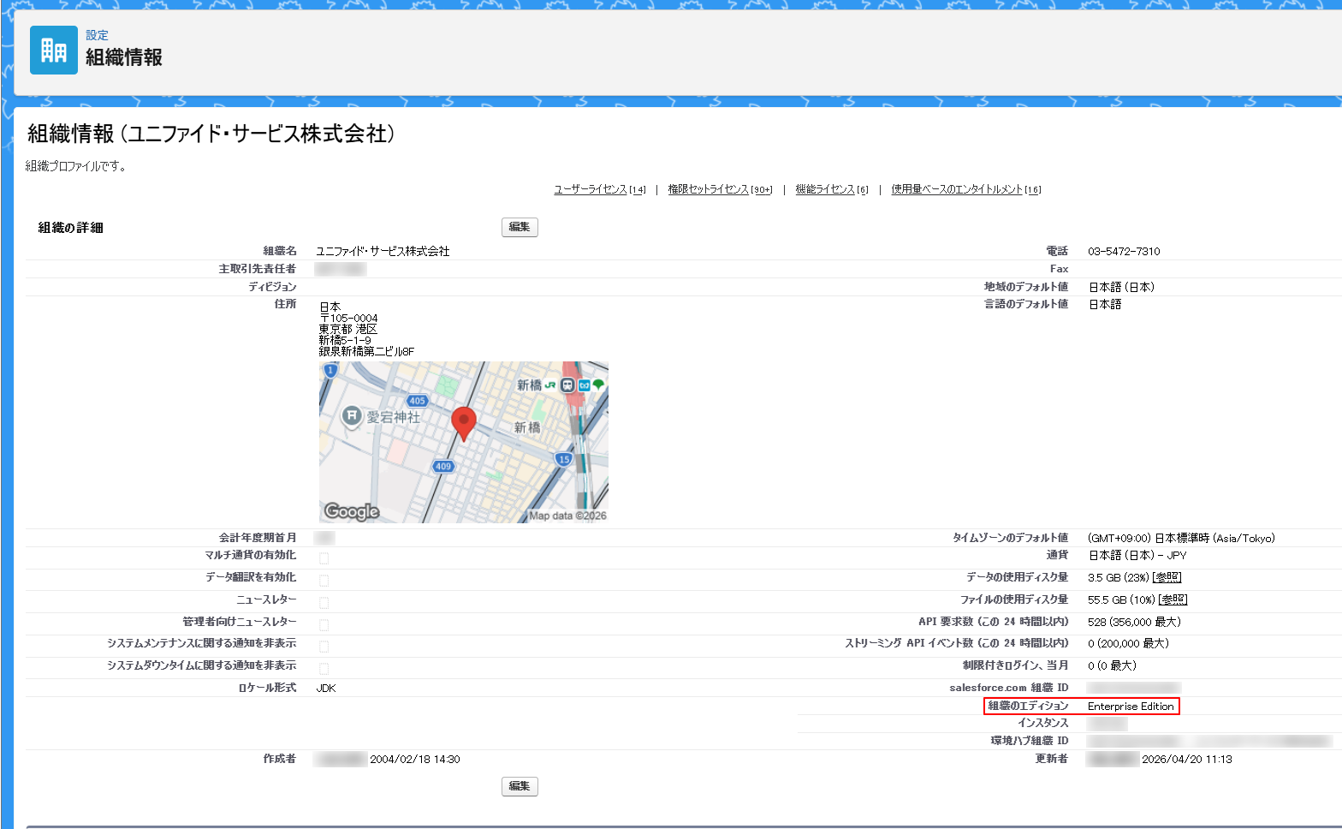Click the API request count 528 (356,000 最大)
Viewport: 1342px width, 829px height.
pos(1134,622)
